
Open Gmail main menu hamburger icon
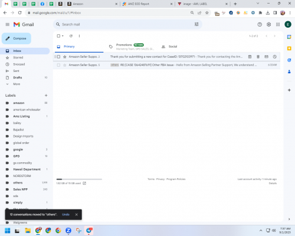click(8, 24)
